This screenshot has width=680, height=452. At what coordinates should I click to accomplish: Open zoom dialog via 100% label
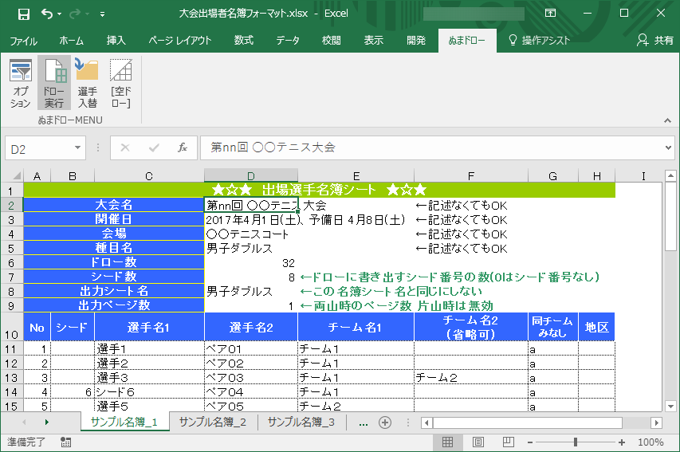coord(651,442)
